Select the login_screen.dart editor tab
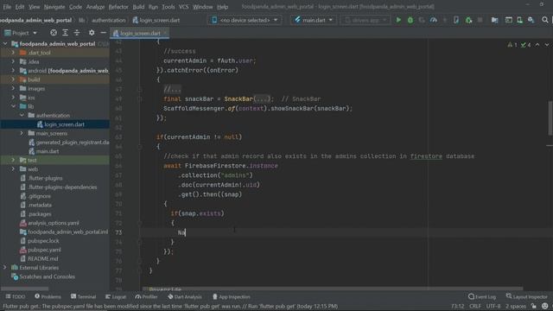The image size is (553, 311). pyautogui.click(x=140, y=33)
